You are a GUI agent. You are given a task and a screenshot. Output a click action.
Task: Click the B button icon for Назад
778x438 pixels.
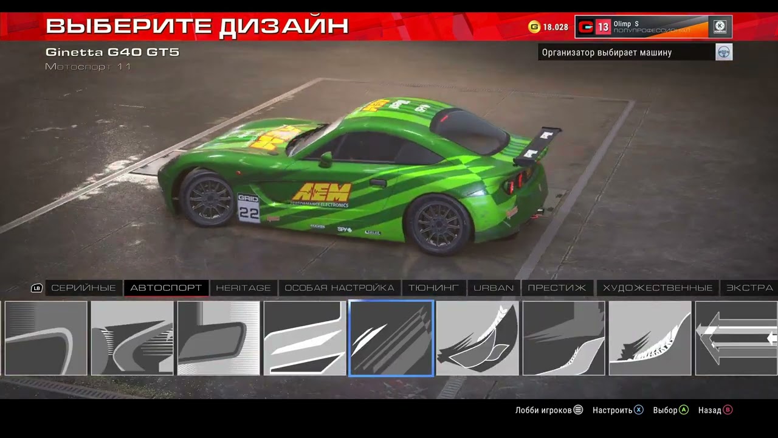pyautogui.click(x=728, y=410)
